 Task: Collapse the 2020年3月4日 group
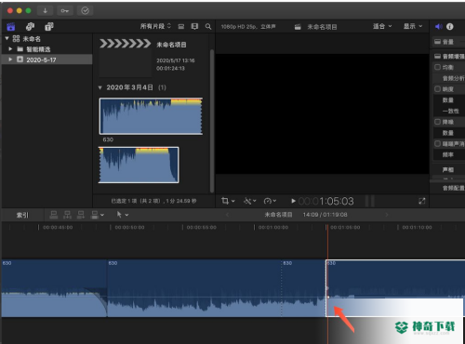coord(100,87)
